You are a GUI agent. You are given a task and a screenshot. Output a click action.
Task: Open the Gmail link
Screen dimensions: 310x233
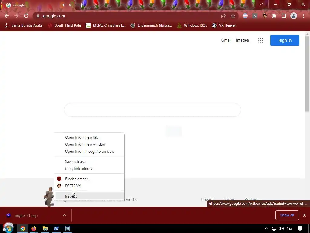tap(226, 40)
